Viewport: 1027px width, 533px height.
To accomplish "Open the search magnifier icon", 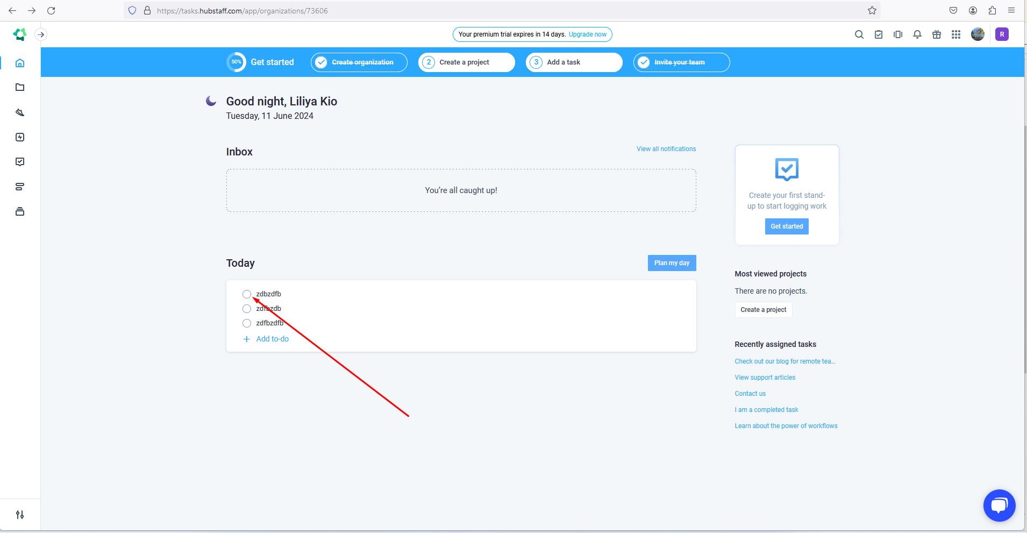I will (859, 34).
